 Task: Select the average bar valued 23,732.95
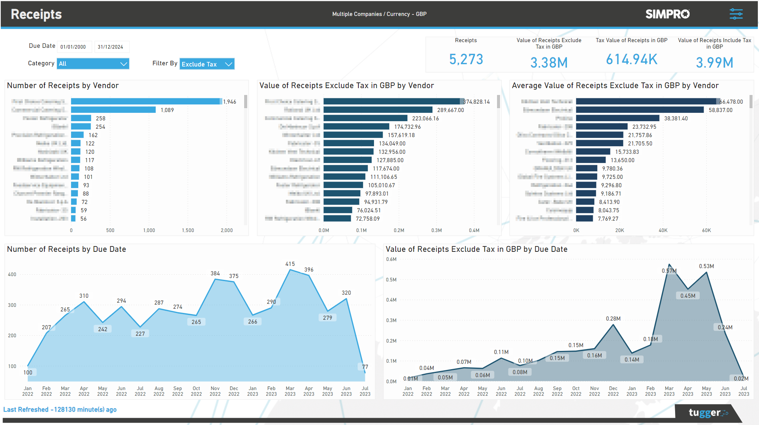602,126
